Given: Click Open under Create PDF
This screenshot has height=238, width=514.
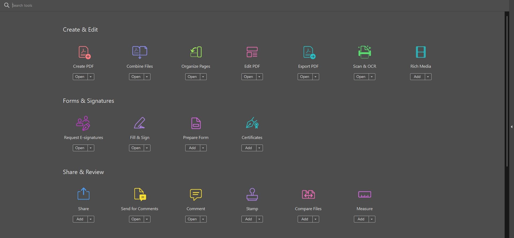Looking at the screenshot, I should click(x=80, y=77).
